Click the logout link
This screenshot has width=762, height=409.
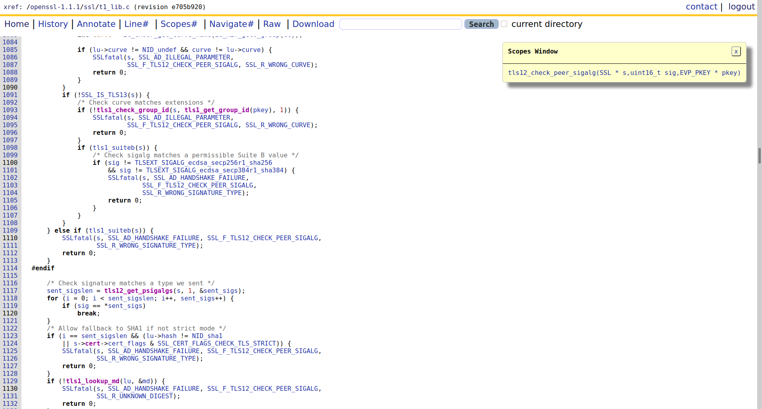pos(741,7)
